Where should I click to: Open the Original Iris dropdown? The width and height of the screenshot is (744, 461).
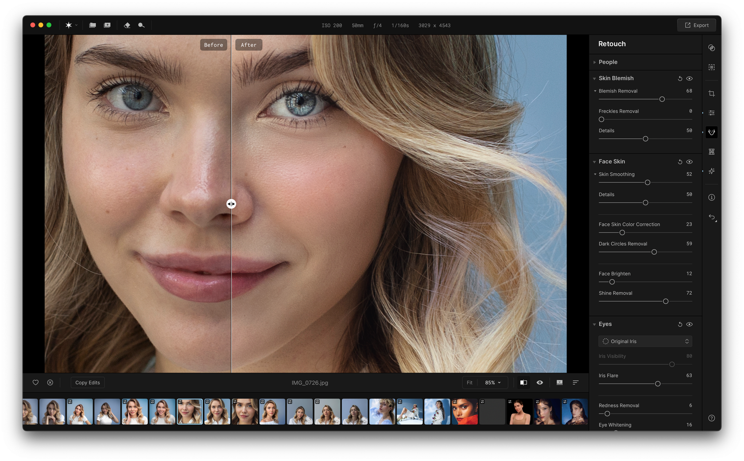point(645,341)
